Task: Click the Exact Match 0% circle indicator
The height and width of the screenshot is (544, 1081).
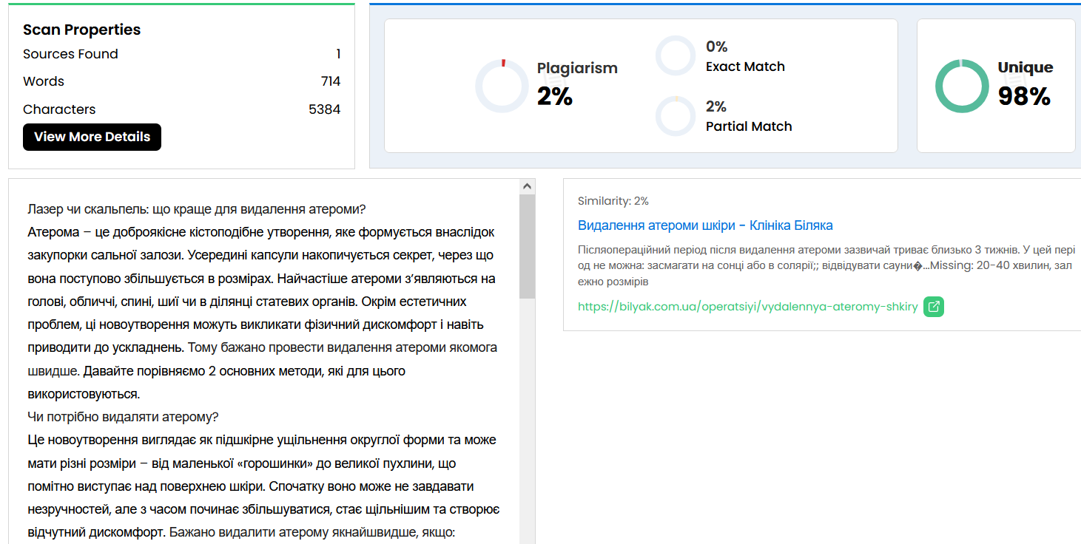Action: coord(676,55)
